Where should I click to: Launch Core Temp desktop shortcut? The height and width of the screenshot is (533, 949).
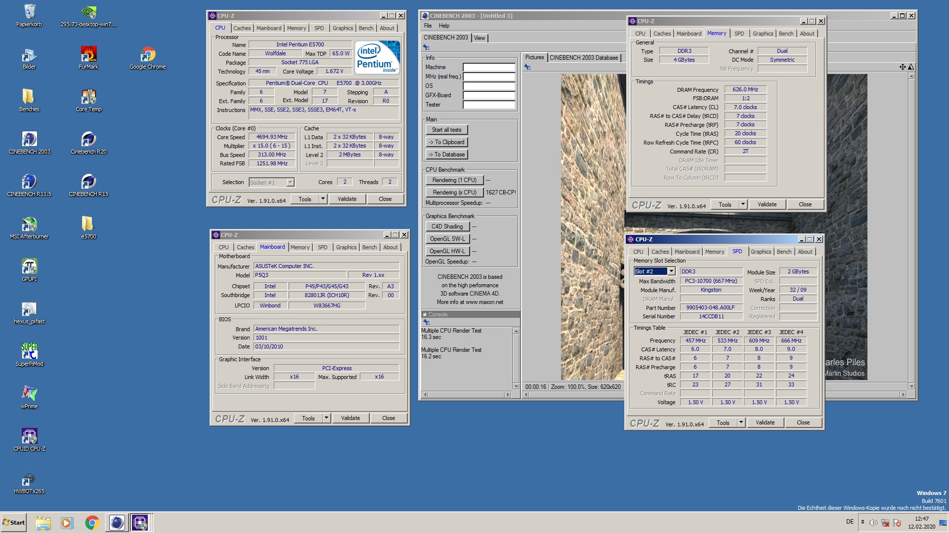point(88,101)
